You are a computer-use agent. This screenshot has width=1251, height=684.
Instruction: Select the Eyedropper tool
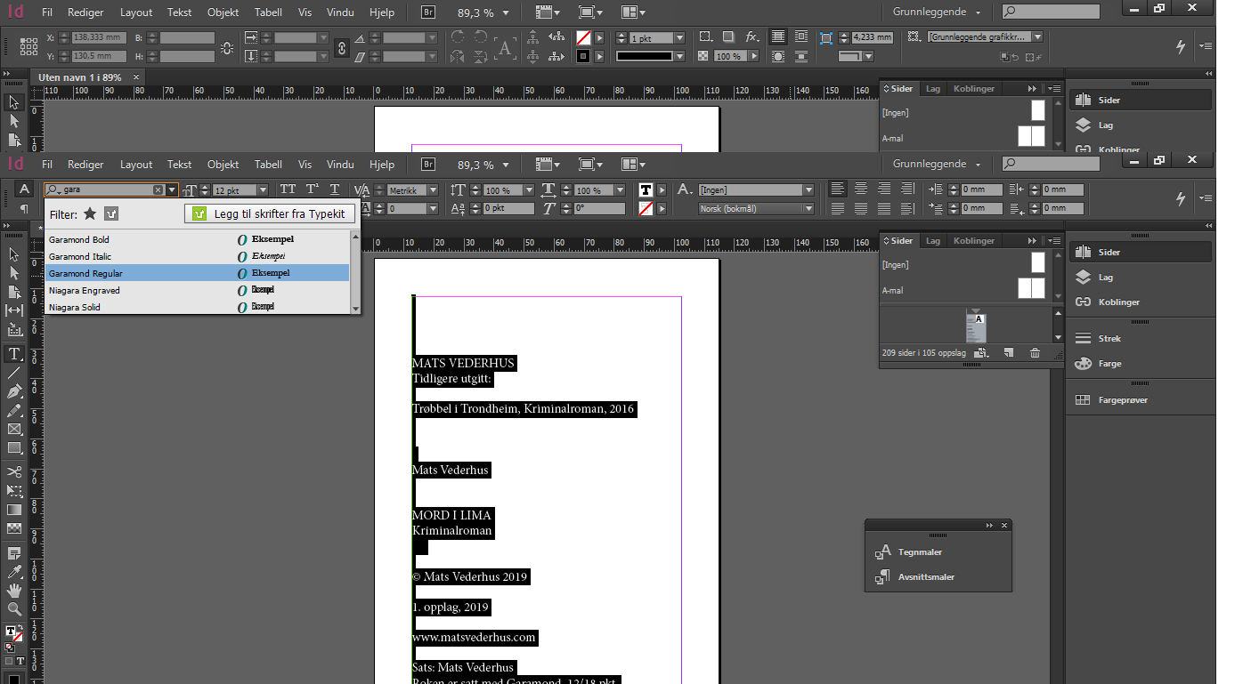tap(14, 572)
